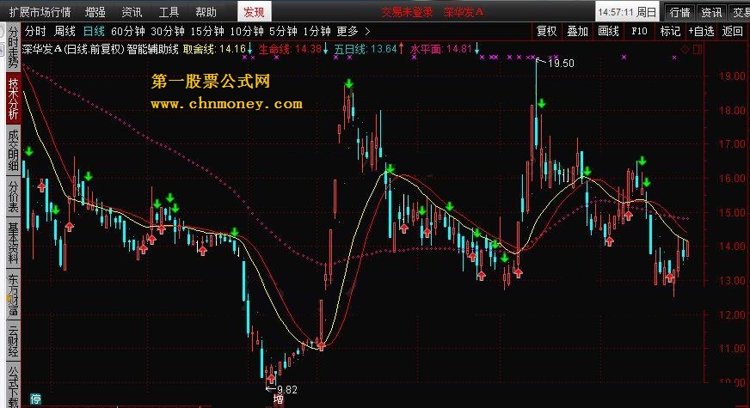Select the 日线 daily period
The width and height of the screenshot is (750, 408).
[x=94, y=32]
